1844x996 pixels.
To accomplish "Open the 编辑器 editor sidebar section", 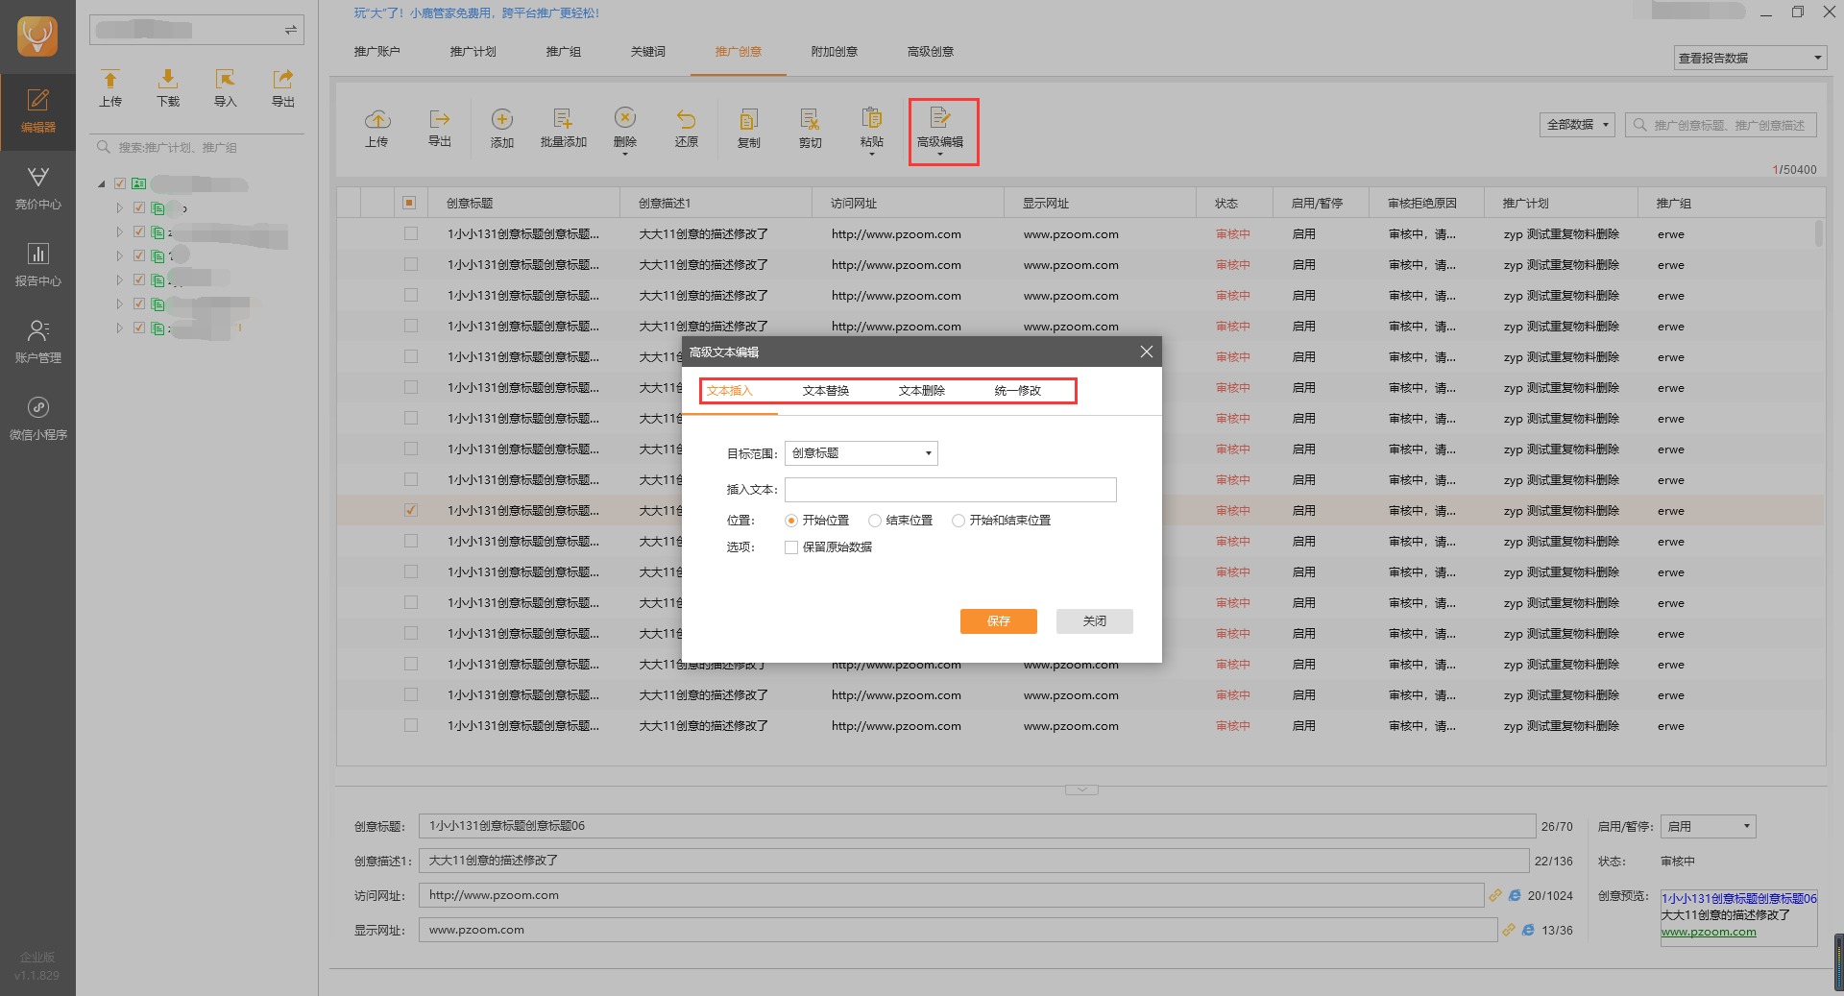I will click(37, 111).
